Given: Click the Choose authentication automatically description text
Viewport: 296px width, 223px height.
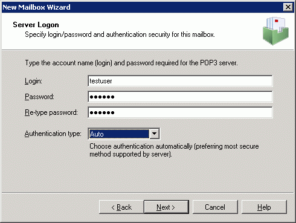Looking at the screenshot, I should pos(174,150).
